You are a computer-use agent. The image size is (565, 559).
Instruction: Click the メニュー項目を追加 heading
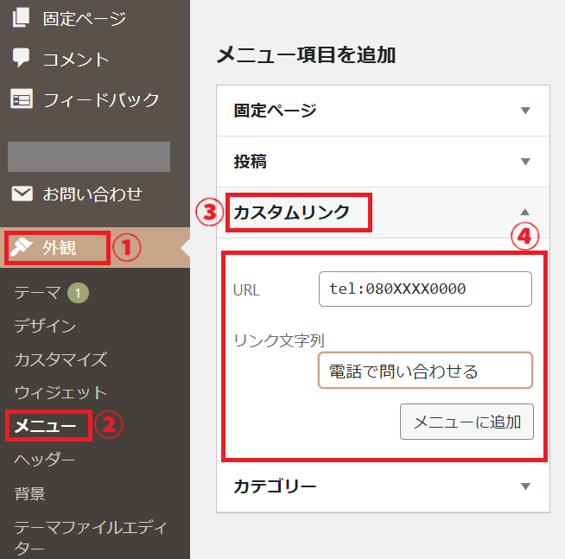tap(307, 55)
